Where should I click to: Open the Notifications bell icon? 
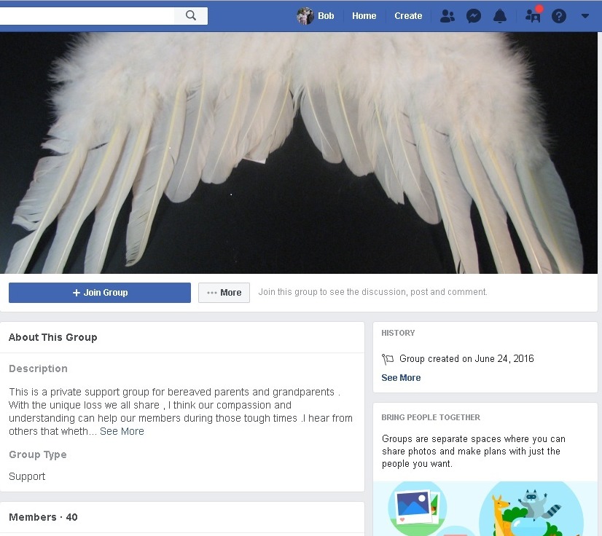click(x=499, y=16)
